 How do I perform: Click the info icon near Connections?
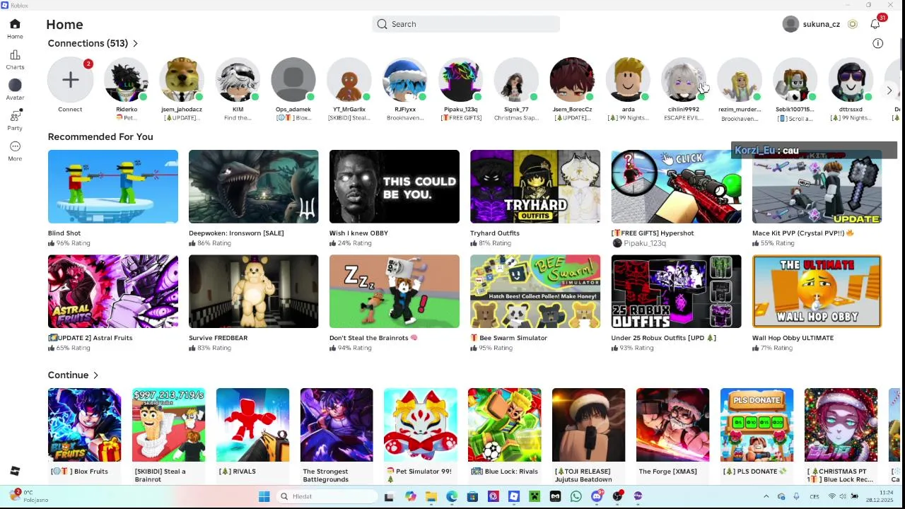pyautogui.click(x=878, y=44)
